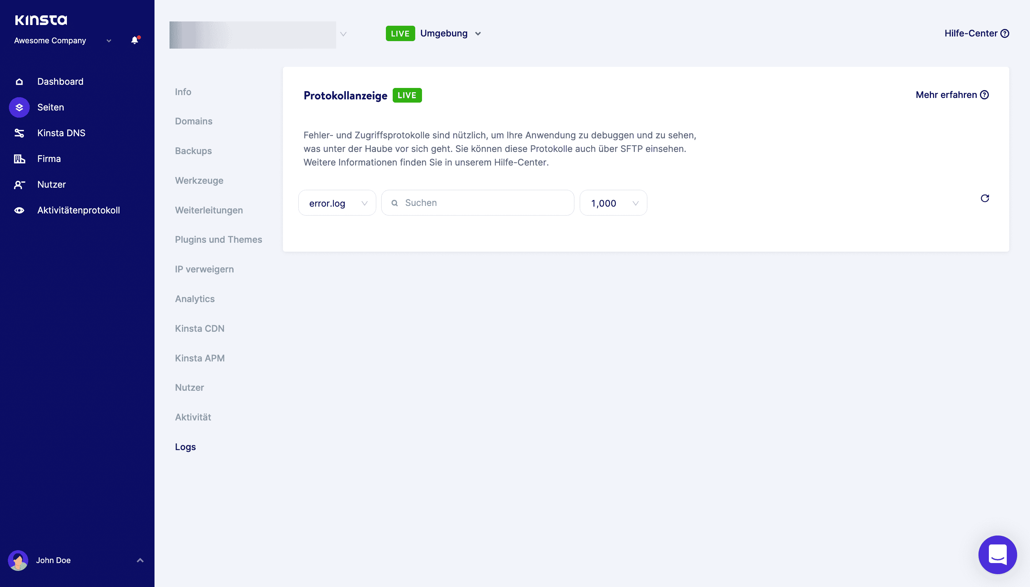
Task: Toggle the LIVE environment badge
Action: point(400,33)
